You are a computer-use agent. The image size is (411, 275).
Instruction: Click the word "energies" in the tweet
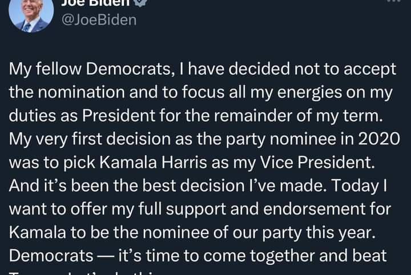point(309,92)
